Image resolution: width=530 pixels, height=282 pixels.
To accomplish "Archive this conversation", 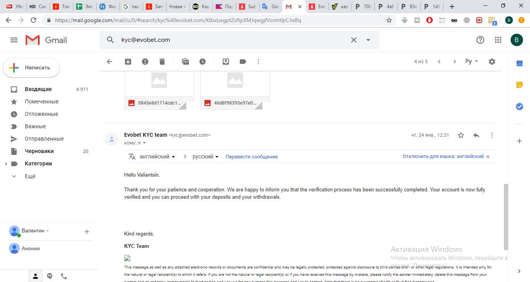I will tap(128, 62).
